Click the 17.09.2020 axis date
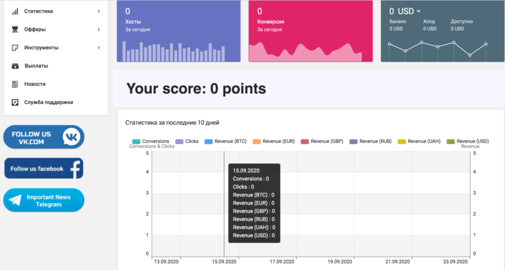 click(282, 262)
